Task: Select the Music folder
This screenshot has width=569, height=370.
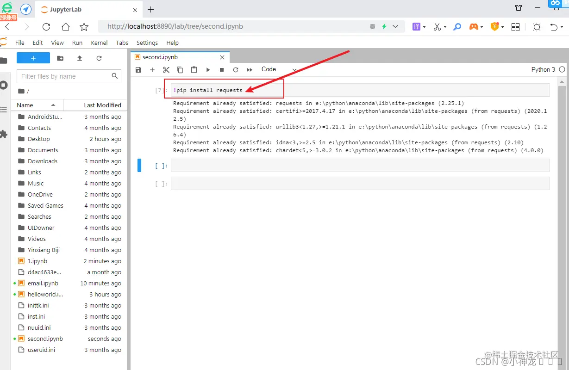Action: [69, 183]
